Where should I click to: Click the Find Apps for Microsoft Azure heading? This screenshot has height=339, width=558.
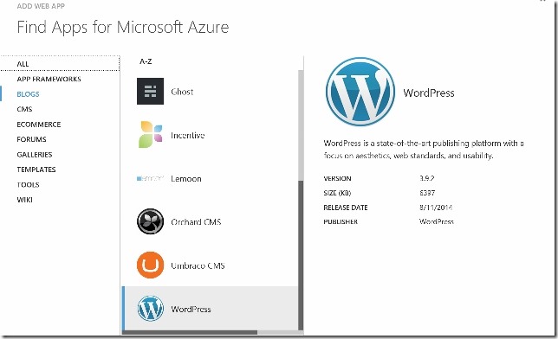[123, 27]
